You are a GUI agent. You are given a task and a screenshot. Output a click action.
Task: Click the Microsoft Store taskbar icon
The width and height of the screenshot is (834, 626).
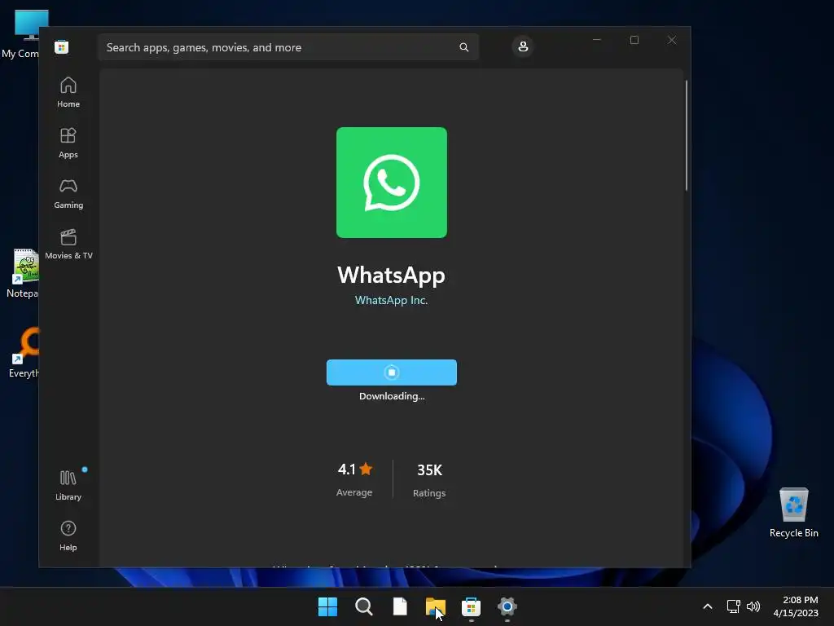472,606
